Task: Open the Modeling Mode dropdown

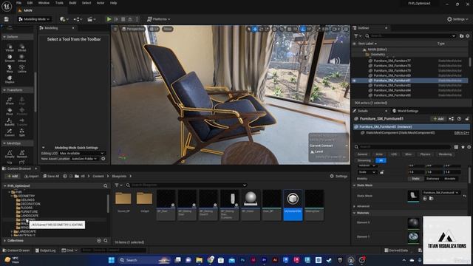Action: (34, 19)
